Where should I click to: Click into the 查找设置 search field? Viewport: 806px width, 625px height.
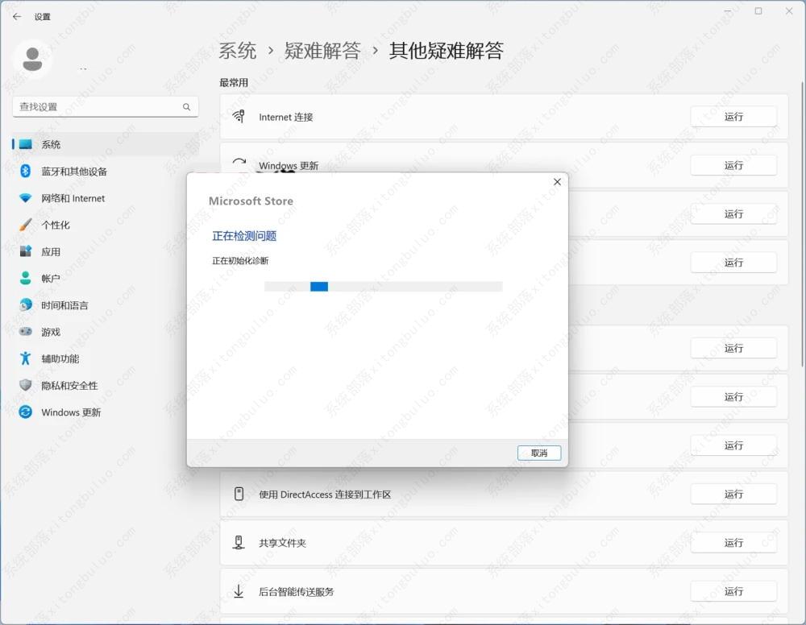pos(97,107)
